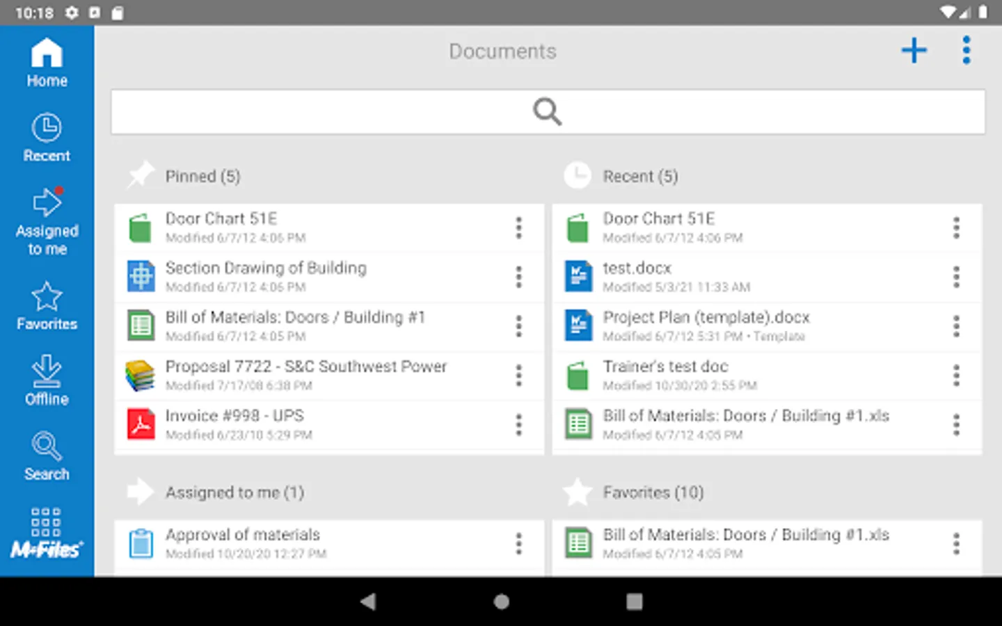Tap the spreadsheet icon of recent Bill of Materials .xls

[x=578, y=425]
